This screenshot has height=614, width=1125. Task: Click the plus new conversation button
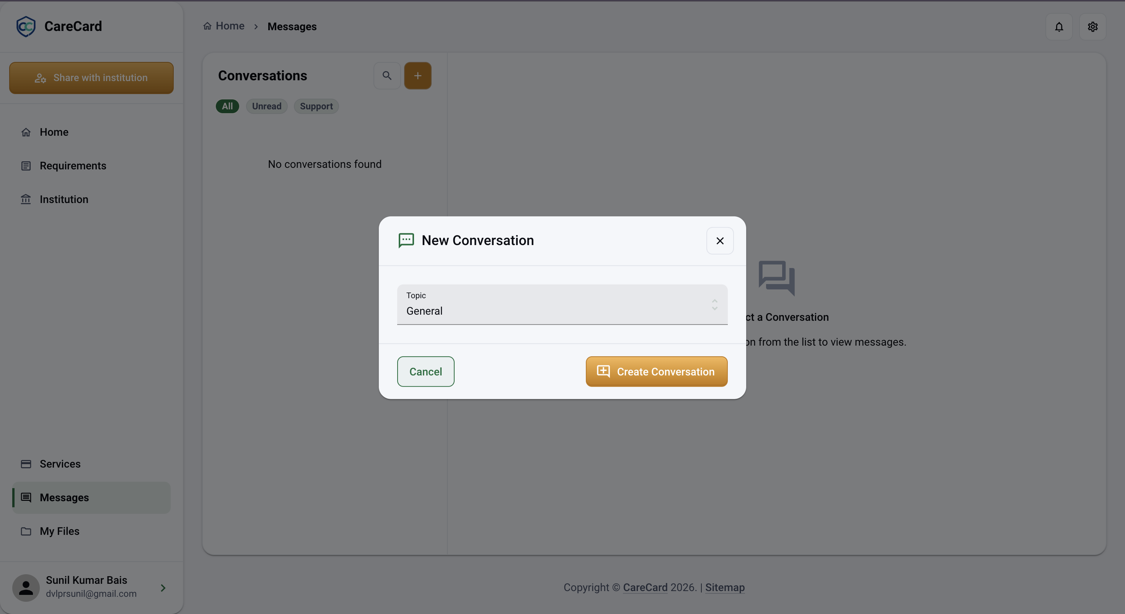click(x=417, y=75)
